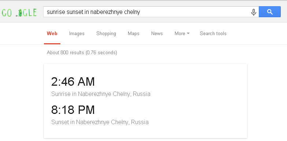Click the 2:46 AM sunrise time
Screen dimensions: 287x141
click(x=73, y=82)
